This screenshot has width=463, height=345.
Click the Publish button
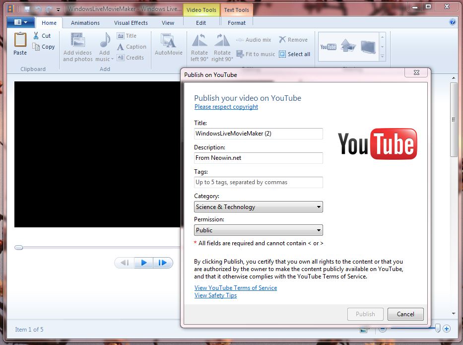coord(365,314)
